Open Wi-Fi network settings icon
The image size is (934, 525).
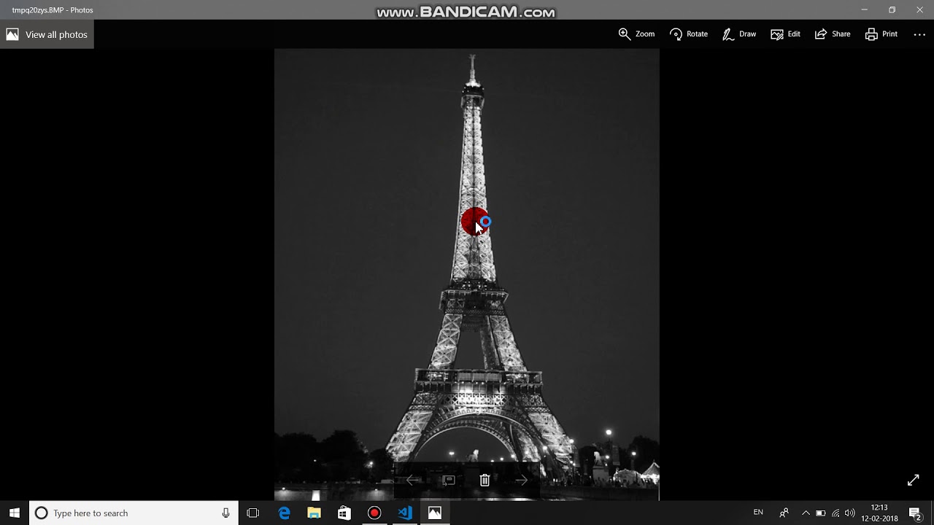click(835, 513)
